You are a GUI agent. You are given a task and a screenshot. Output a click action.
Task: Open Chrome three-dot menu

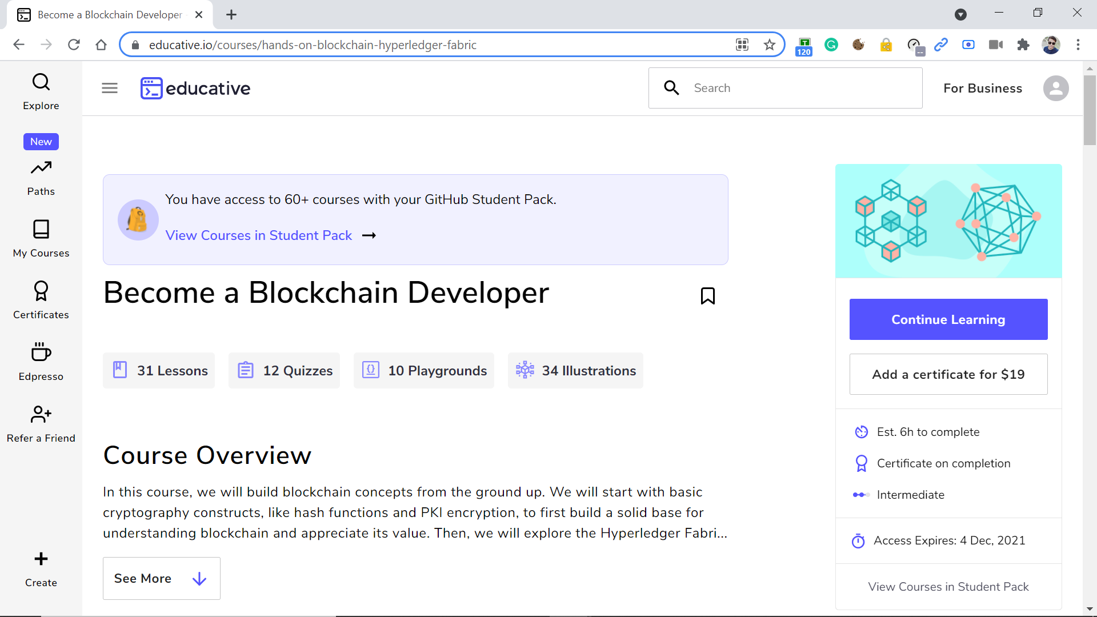coord(1078,45)
